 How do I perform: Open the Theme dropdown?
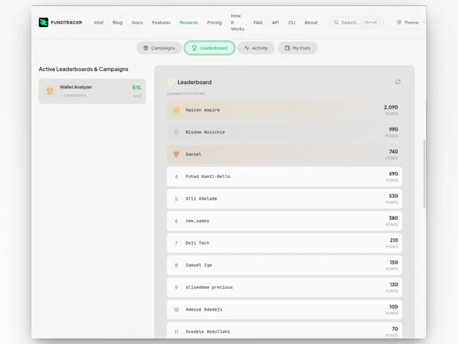(410, 22)
